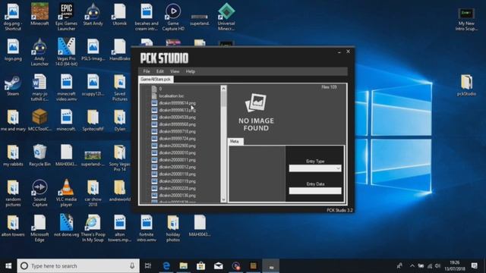
Task: Open Microsoft Edge from the taskbar
Action: (166, 266)
